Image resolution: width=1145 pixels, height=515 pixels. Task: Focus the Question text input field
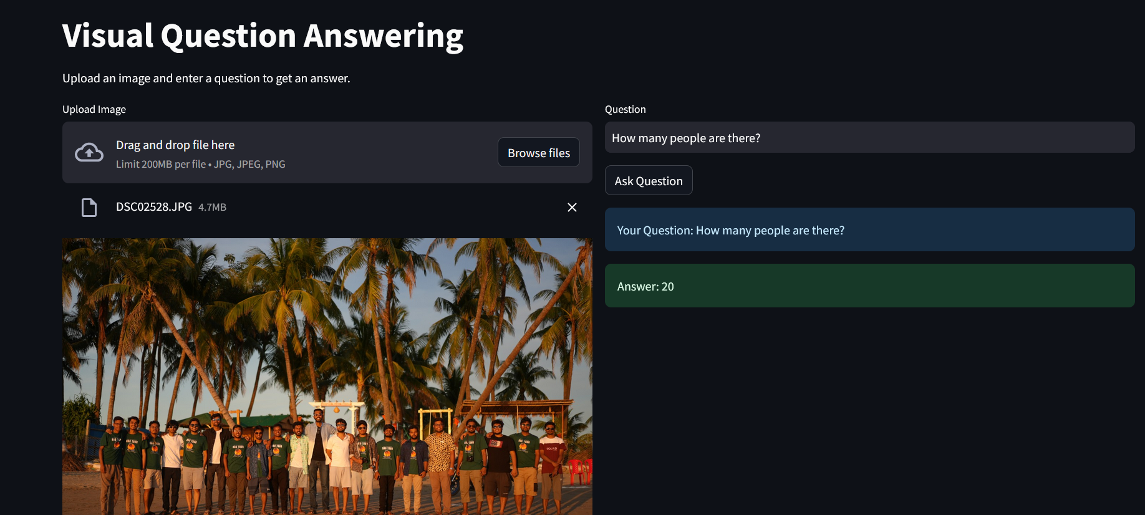coord(869,138)
